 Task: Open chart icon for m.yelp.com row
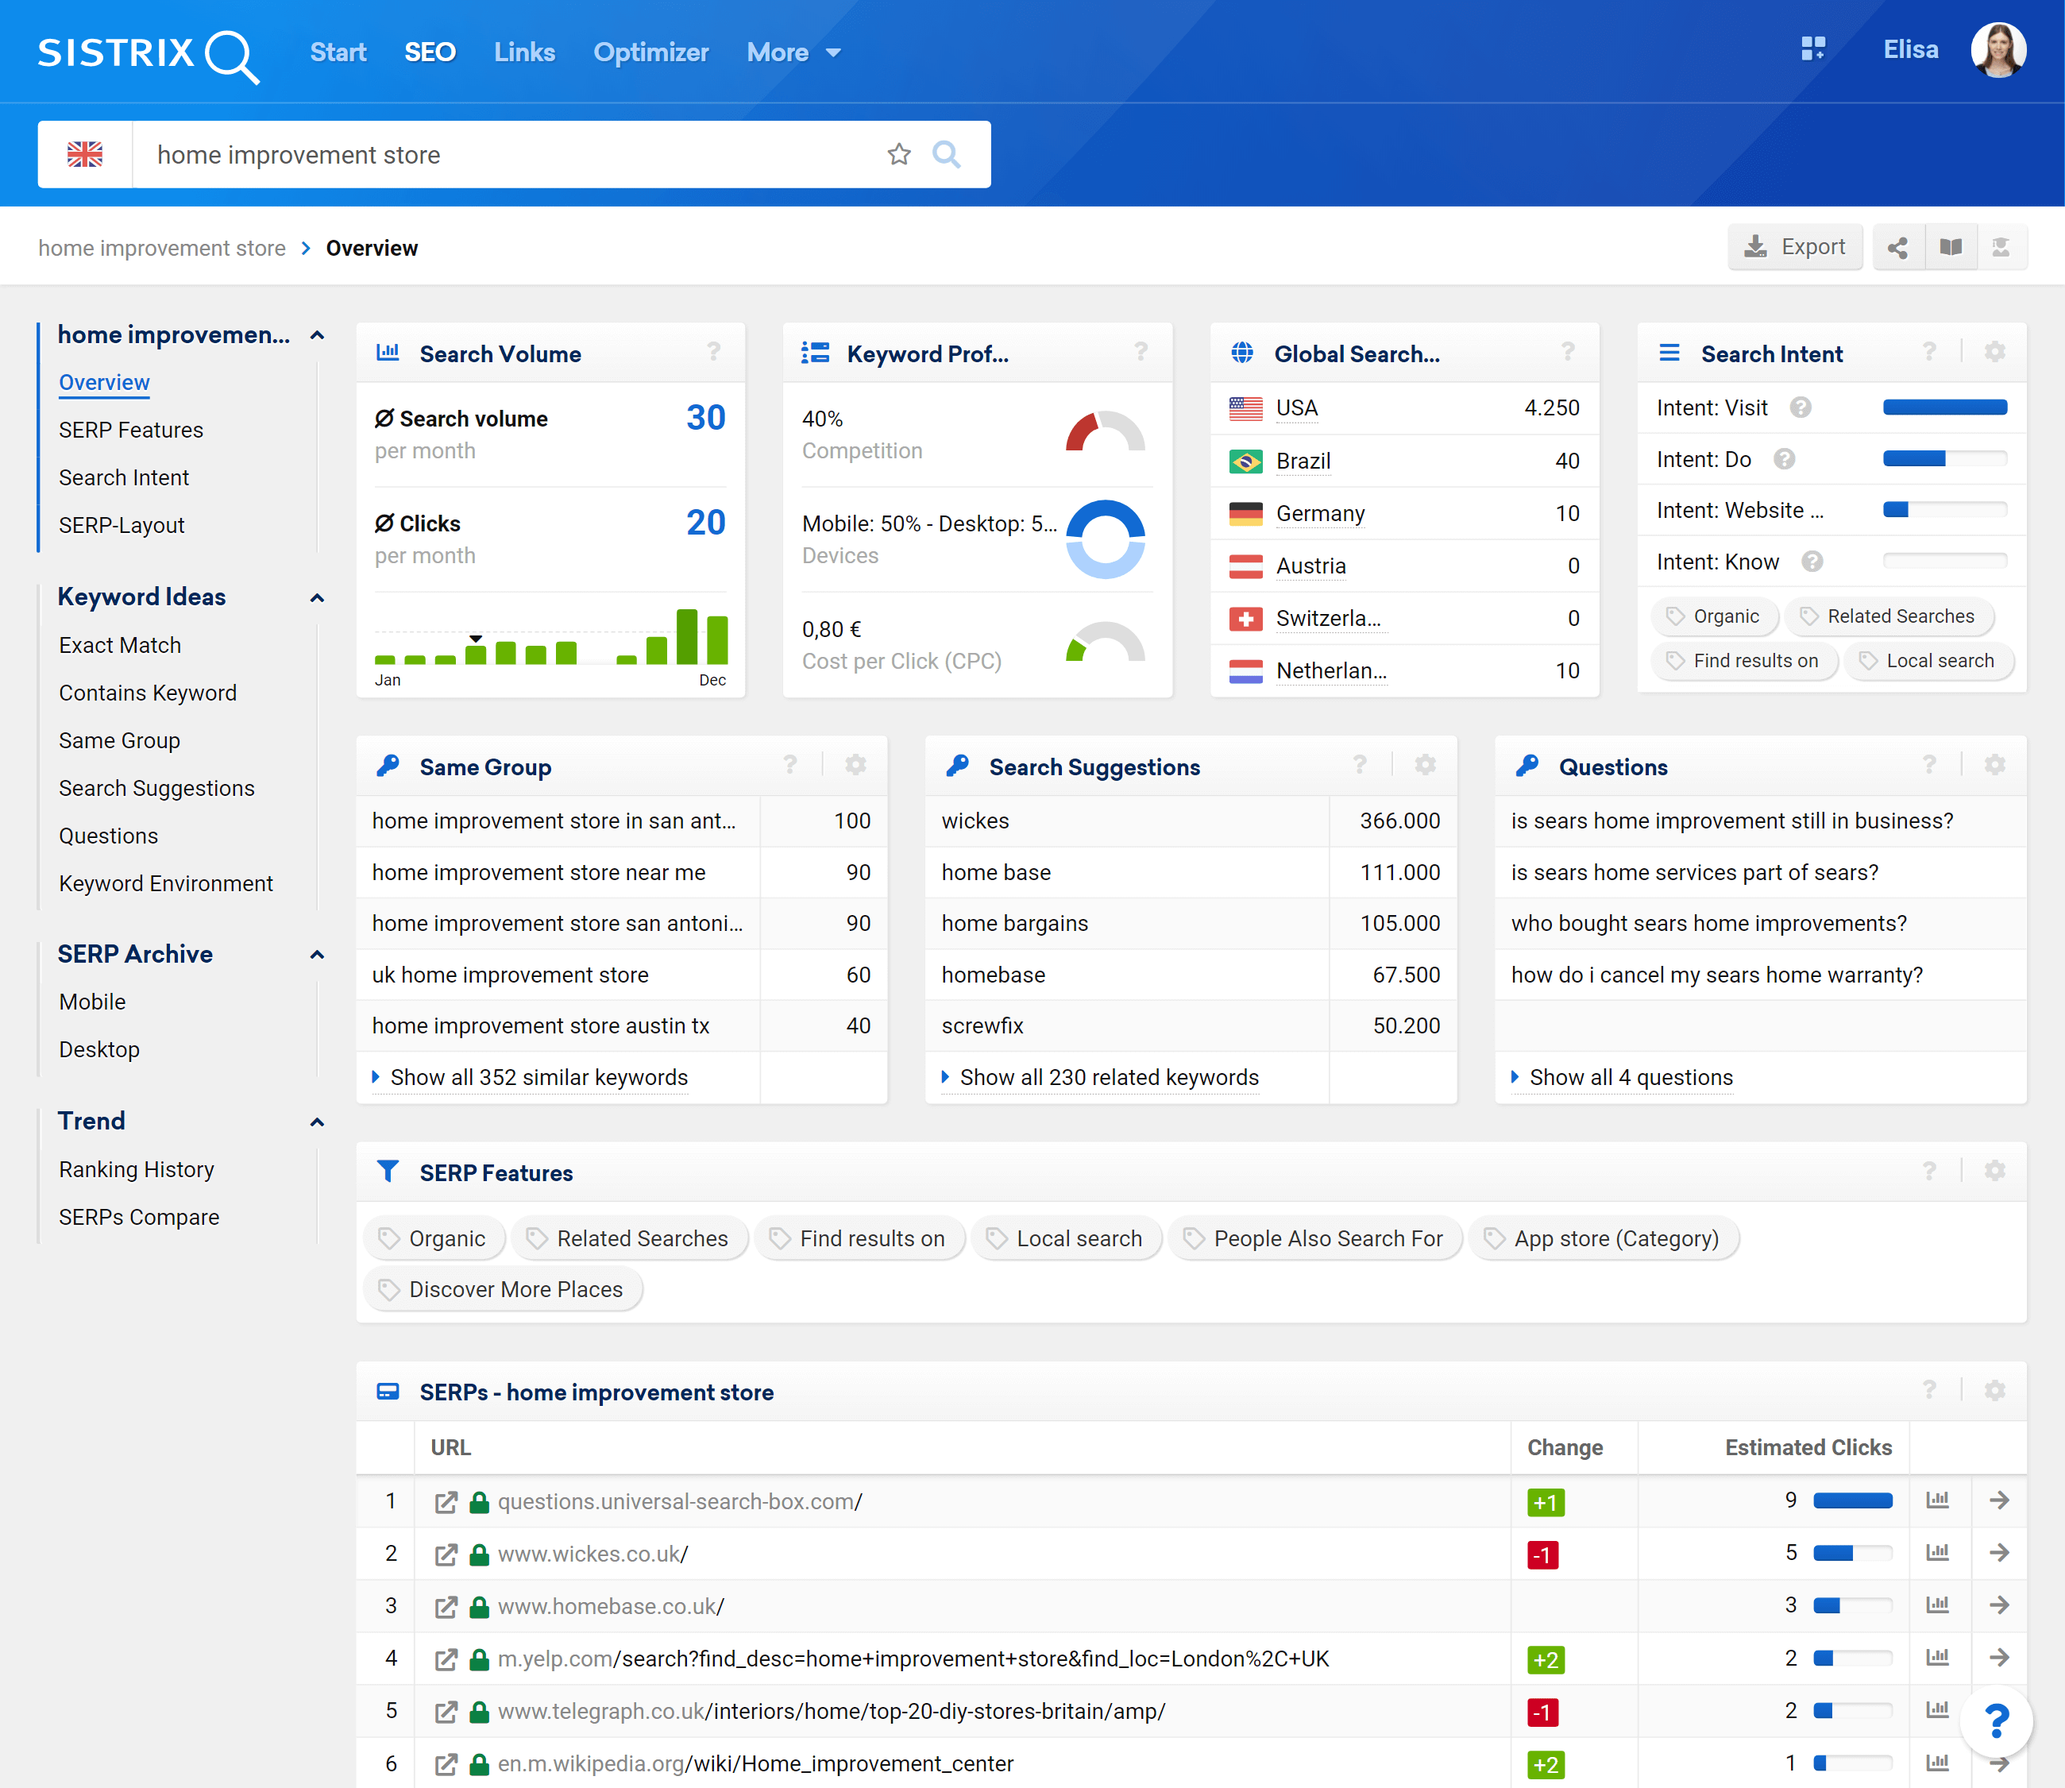pos(1937,1657)
